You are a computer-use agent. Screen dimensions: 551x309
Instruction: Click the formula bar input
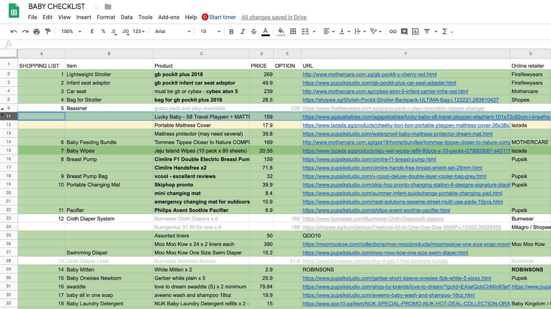click(282, 44)
